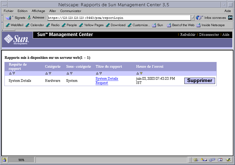The height and width of the screenshot is (165, 235).
Task: Open the Mail inbox icon in status bar
Action: (204, 160)
